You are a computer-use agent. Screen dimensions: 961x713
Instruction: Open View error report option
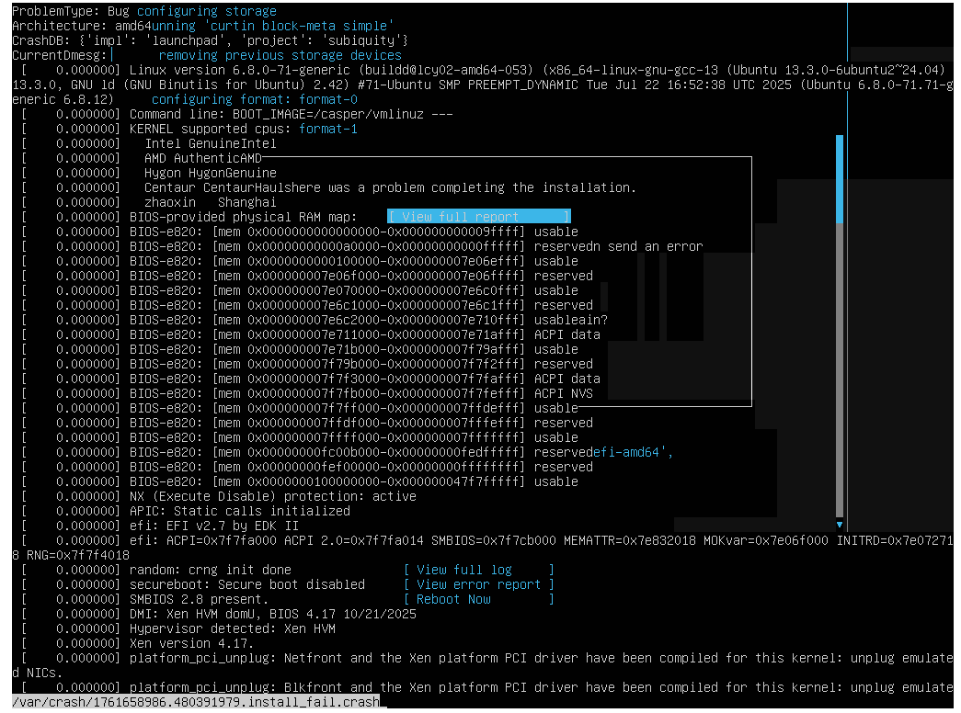(x=478, y=584)
